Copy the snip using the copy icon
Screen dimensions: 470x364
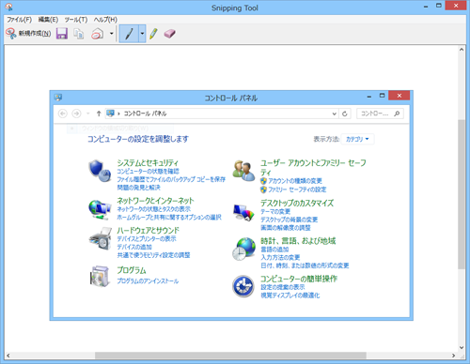(x=79, y=34)
